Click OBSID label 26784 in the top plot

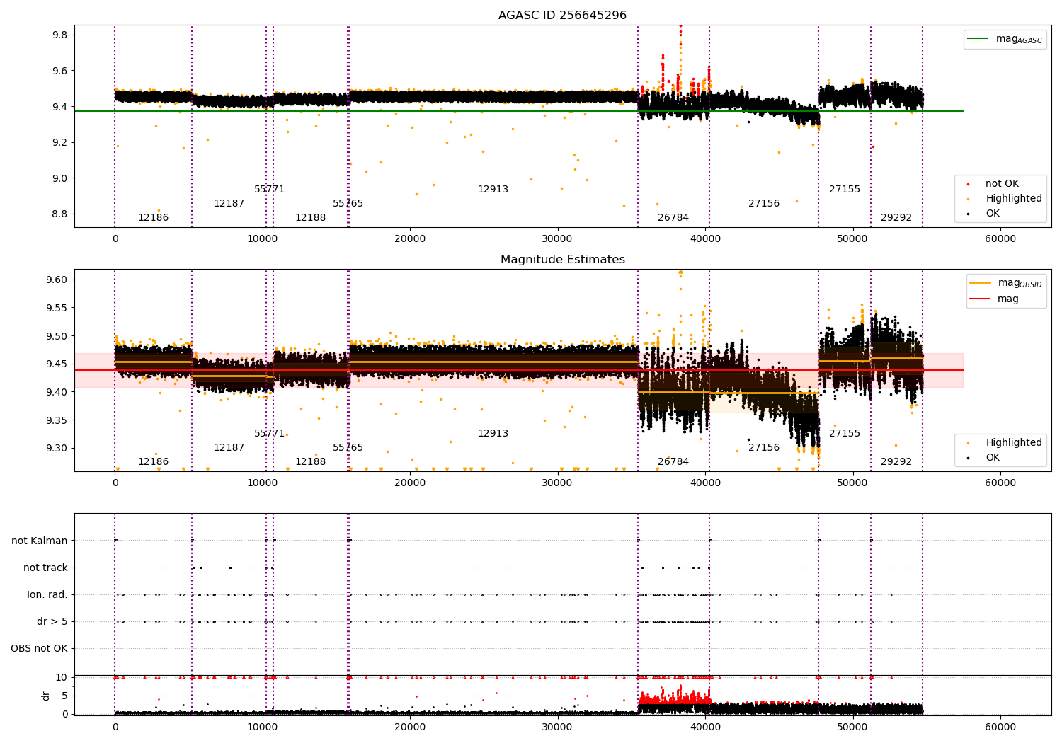click(x=673, y=218)
